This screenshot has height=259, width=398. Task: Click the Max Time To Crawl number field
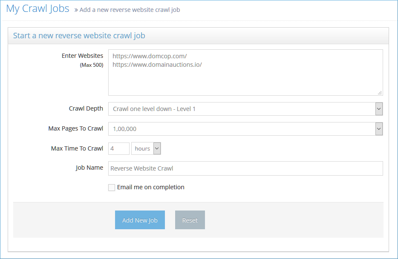point(119,148)
